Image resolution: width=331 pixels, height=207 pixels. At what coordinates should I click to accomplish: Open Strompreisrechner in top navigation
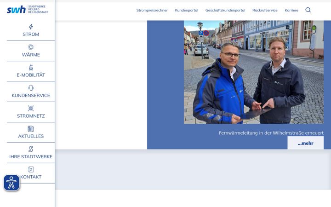point(152,10)
